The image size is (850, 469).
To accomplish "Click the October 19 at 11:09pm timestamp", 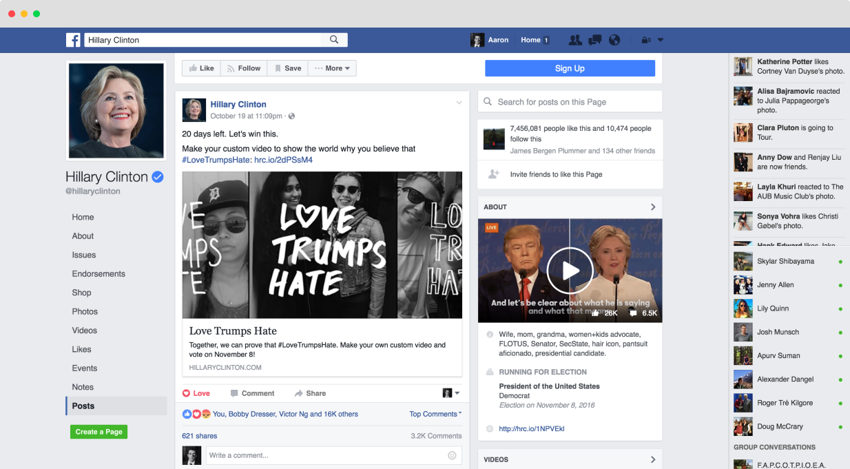I will point(247,116).
